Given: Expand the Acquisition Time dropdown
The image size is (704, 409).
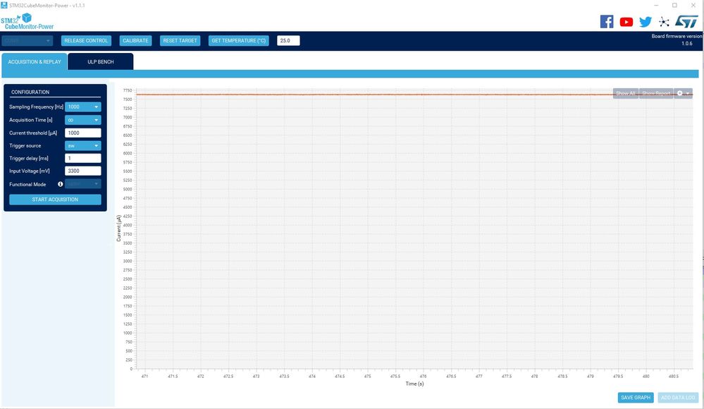Looking at the screenshot, I should point(83,120).
